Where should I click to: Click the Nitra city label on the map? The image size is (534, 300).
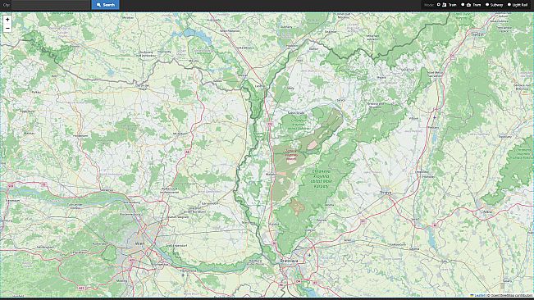(487, 211)
